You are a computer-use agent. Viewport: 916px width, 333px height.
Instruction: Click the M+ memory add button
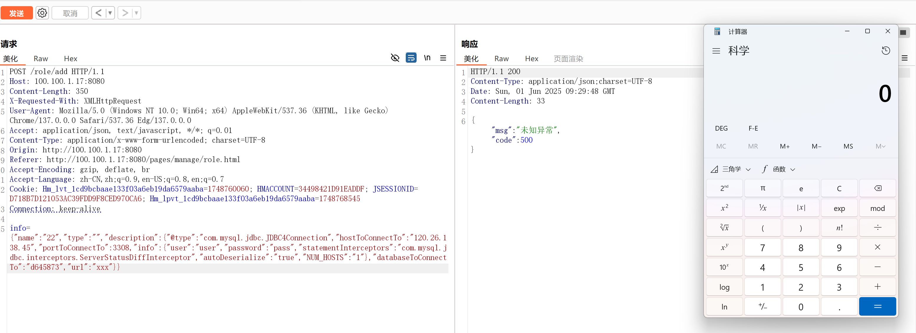(785, 146)
